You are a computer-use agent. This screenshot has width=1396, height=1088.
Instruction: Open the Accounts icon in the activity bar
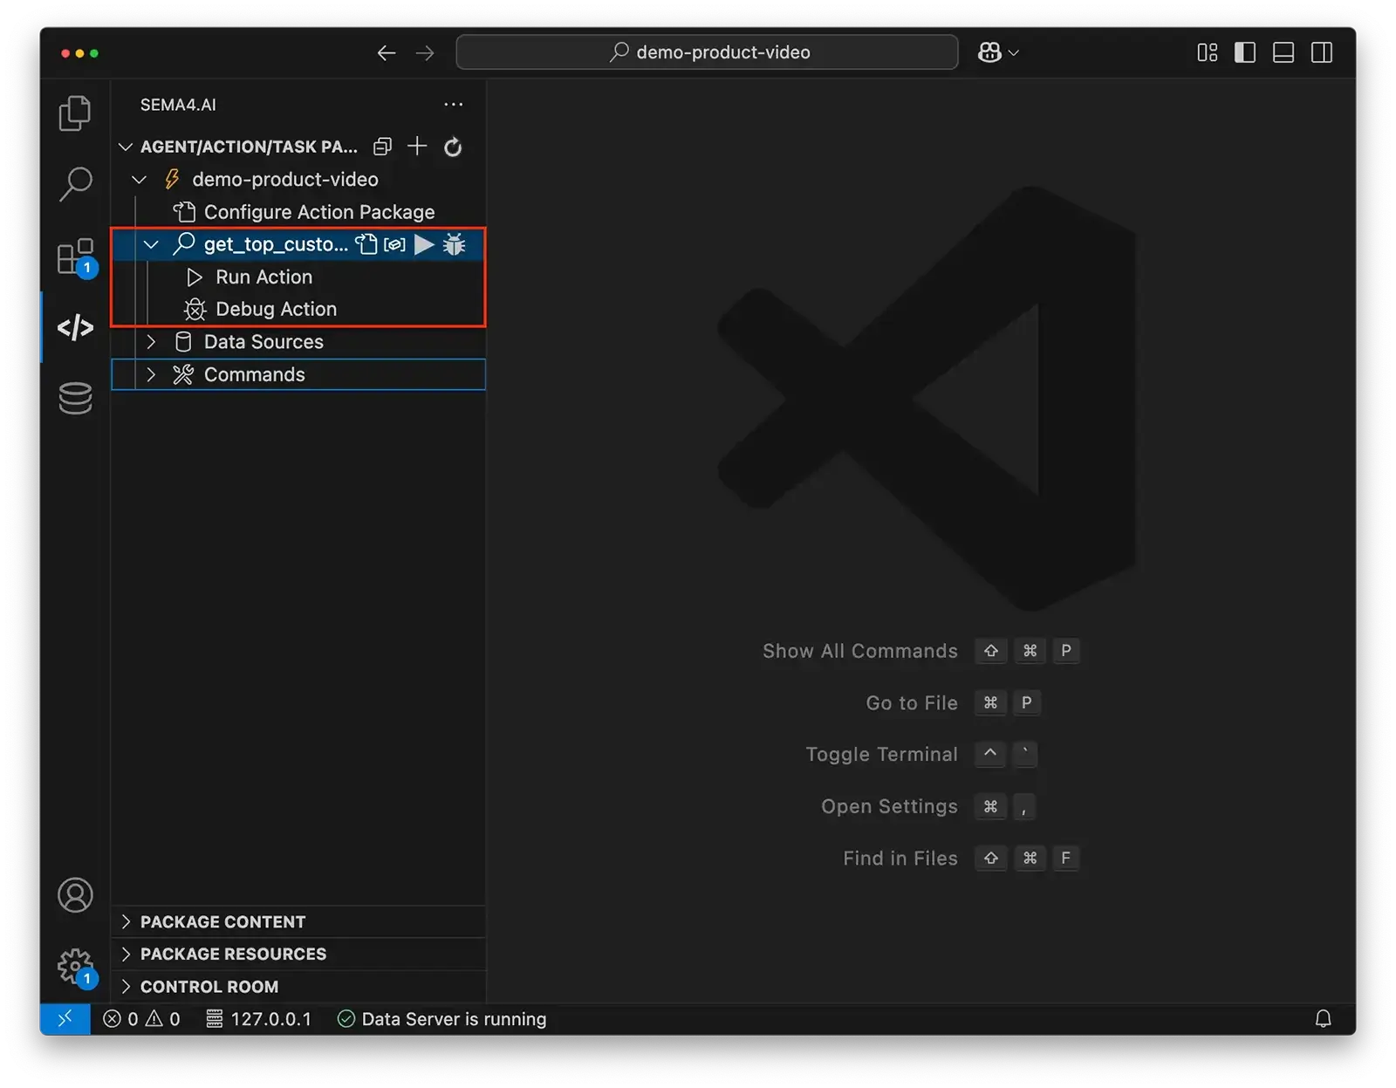point(74,895)
